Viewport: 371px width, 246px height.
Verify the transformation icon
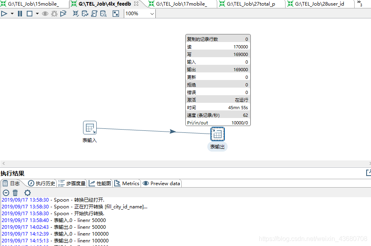tap(76, 14)
